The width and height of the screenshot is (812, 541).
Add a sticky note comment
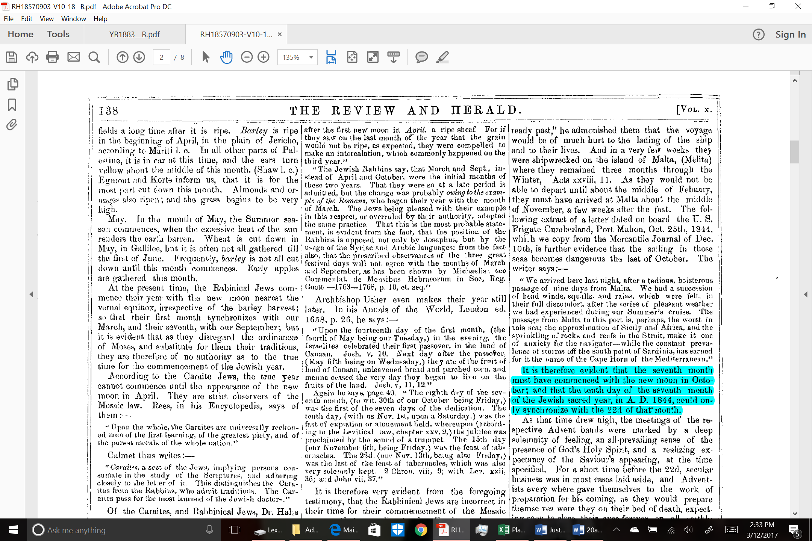click(421, 57)
